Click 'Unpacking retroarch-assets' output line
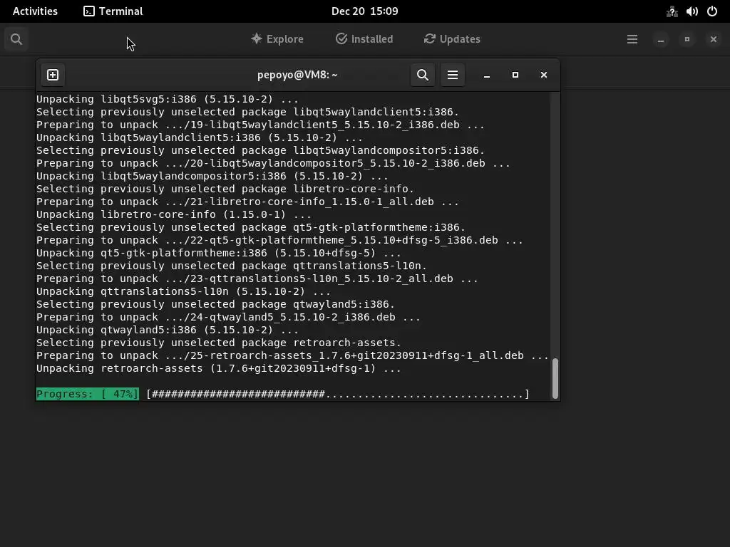The width and height of the screenshot is (730, 547). coord(219,368)
